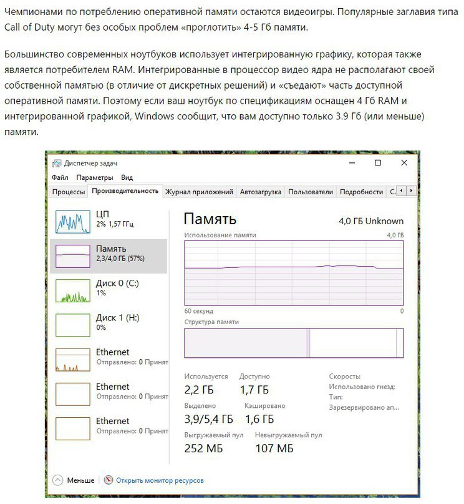Select the Диск 1 (H:) graph thumbnail
The height and width of the screenshot is (504, 464).
pos(73,325)
